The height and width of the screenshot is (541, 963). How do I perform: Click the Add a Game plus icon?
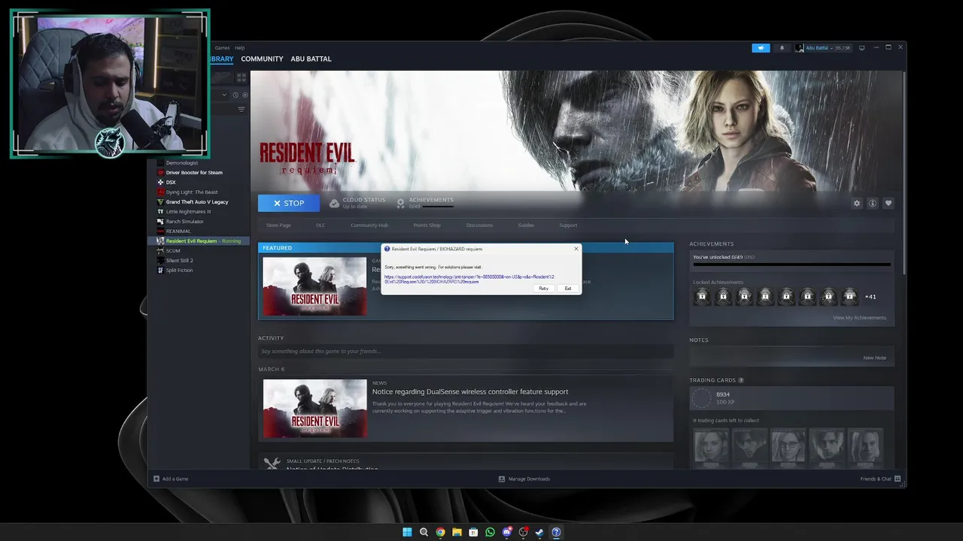tap(156, 479)
